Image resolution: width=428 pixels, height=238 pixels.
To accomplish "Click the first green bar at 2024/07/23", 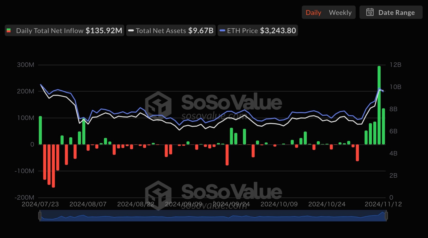I will 40,130.
